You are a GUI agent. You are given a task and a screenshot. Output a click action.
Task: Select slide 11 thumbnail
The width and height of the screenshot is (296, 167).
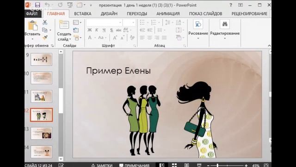[41, 96]
